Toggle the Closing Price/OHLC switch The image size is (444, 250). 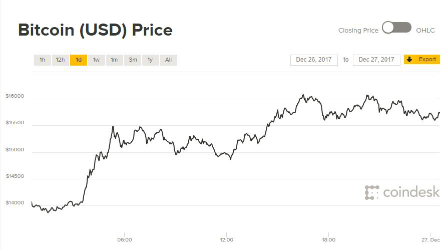pyautogui.click(x=396, y=29)
